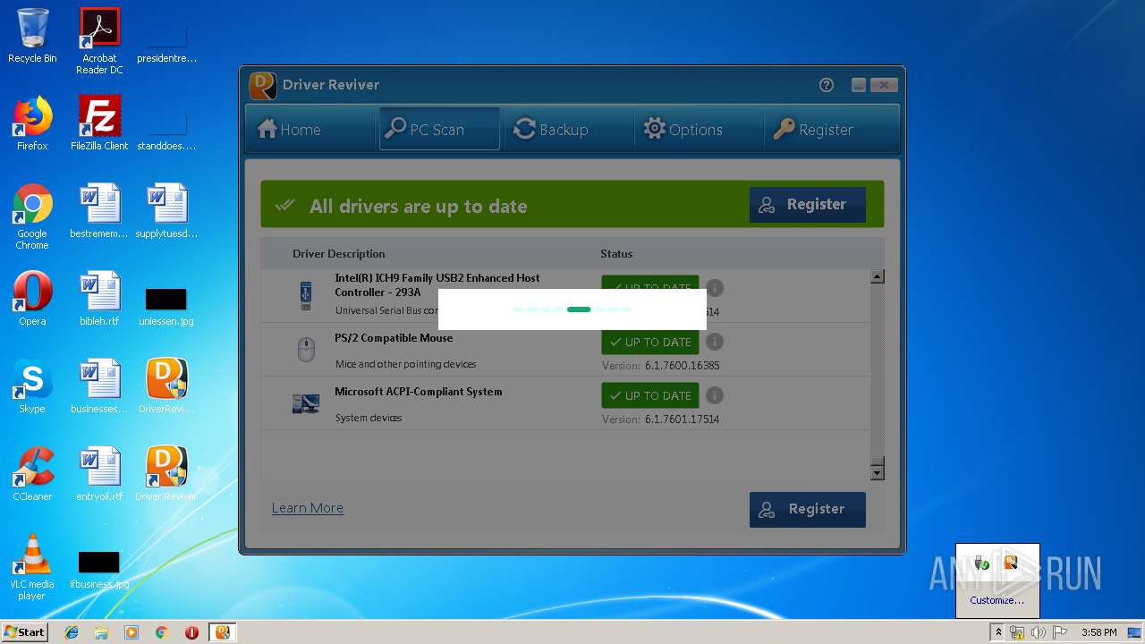Click Customize link in tray popup
The height and width of the screenshot is (644, 1145).
[997, 600]
